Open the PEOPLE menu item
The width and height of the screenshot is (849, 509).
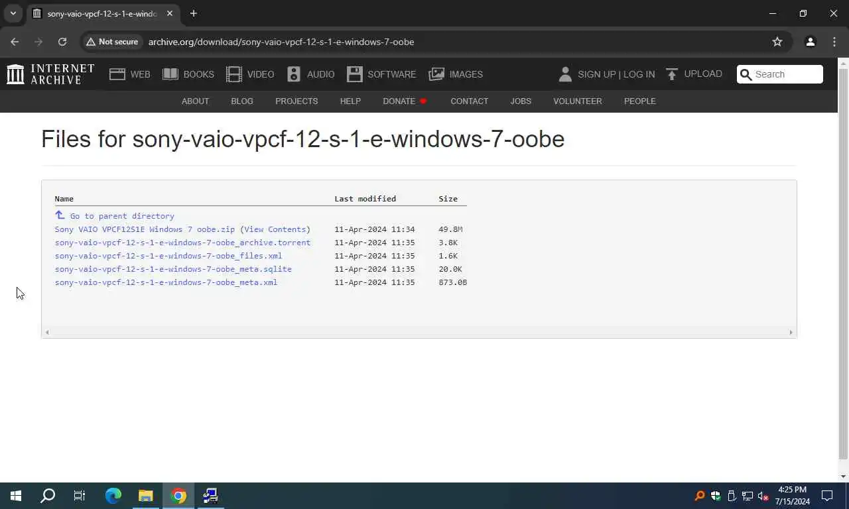coord(639,101)
